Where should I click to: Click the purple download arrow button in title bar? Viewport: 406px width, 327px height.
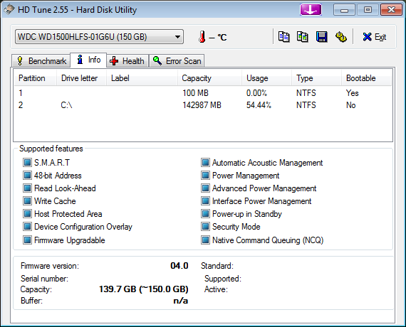311,10
